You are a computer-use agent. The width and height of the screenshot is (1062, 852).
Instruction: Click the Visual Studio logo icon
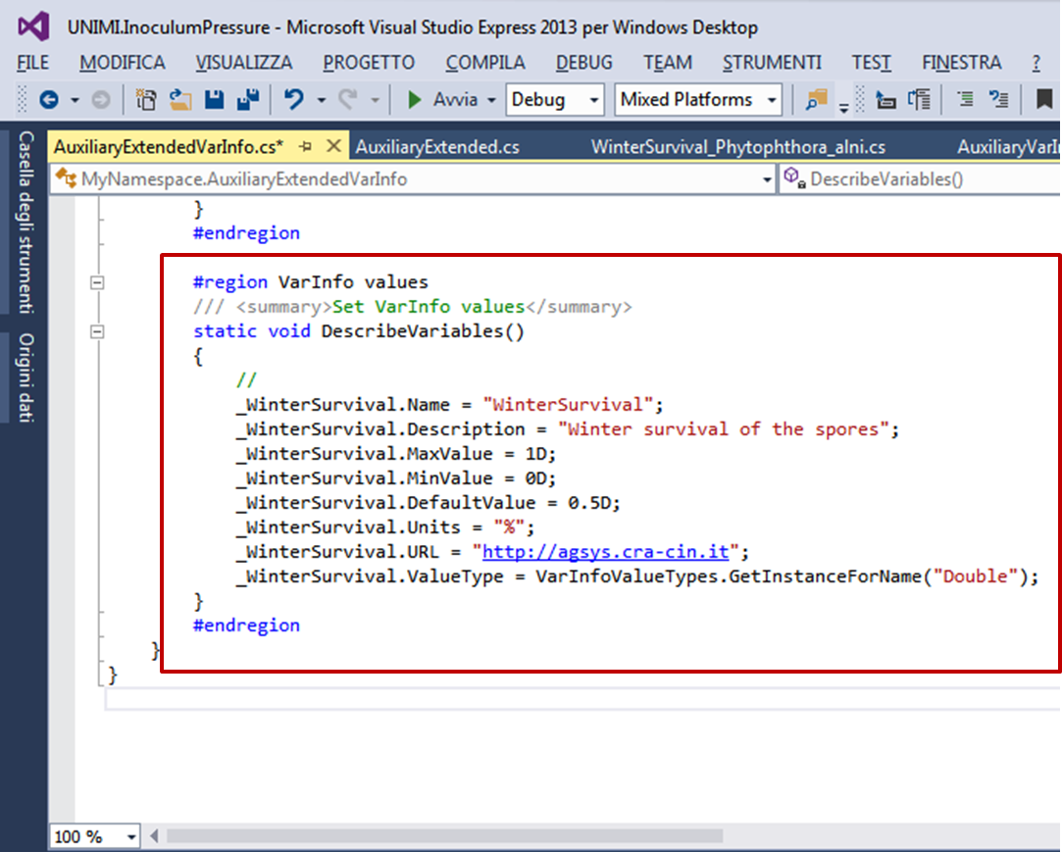coord(34,26)
